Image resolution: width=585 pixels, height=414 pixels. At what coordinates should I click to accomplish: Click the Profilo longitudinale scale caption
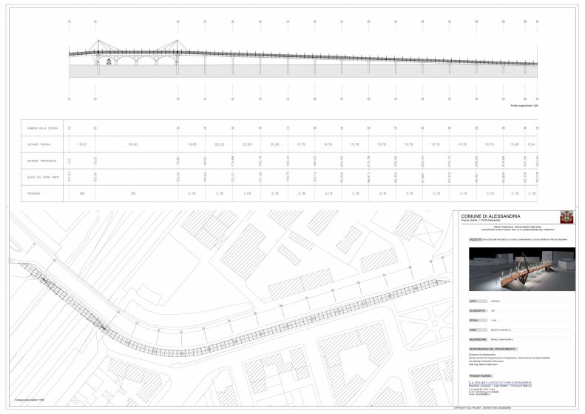pos(524,106)
